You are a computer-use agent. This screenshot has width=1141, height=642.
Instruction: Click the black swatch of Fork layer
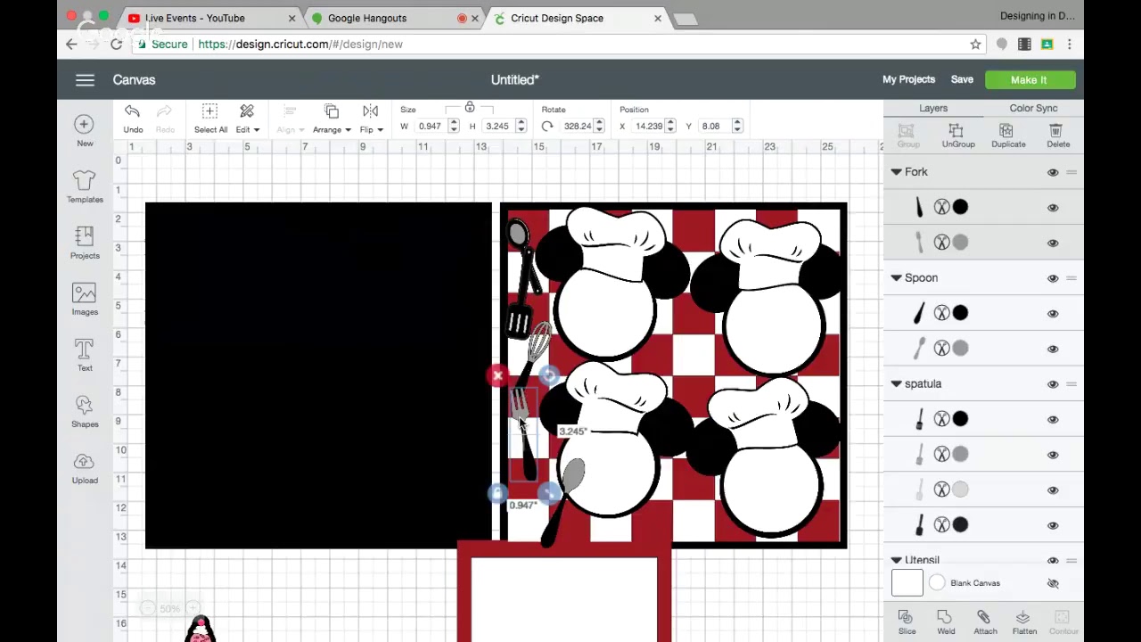pyautogui.click(x=960, y=208)
